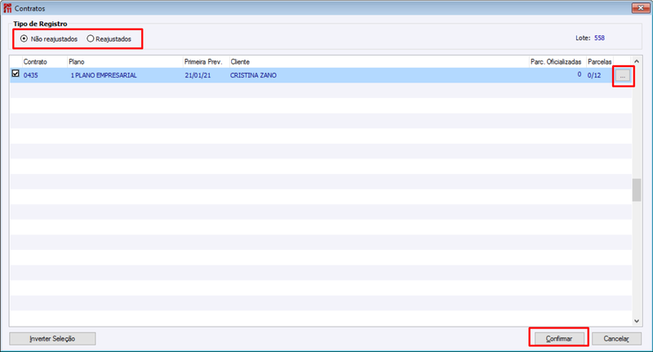The height and width of the screenshot is (352, 653).
Task: Click the Contratos app icon in title bar
Action: [7, 8]
